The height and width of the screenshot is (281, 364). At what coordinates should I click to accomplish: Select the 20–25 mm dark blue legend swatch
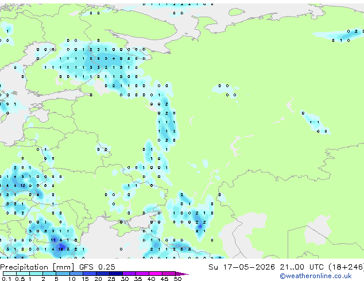point(103,274)
